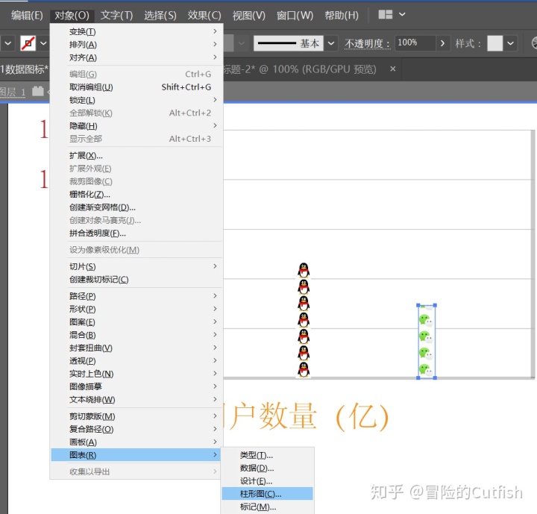537x514 pixels.
Task: Choose 类型(T)... in chart submenu
Action: 268,455
